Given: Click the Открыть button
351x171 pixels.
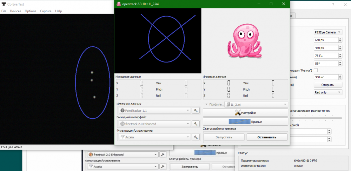Looking at the screenshot, I should pyautogui.click(x=327, y=85).
